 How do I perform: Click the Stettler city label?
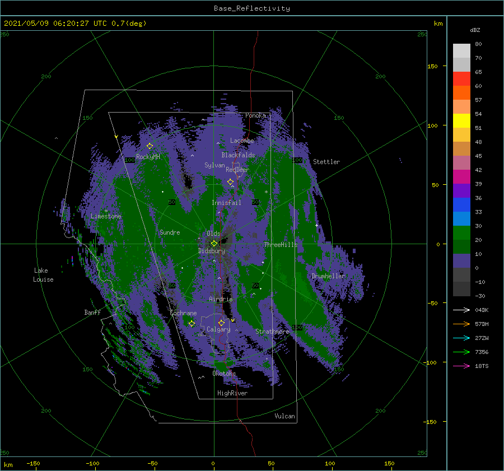(326, 162)
